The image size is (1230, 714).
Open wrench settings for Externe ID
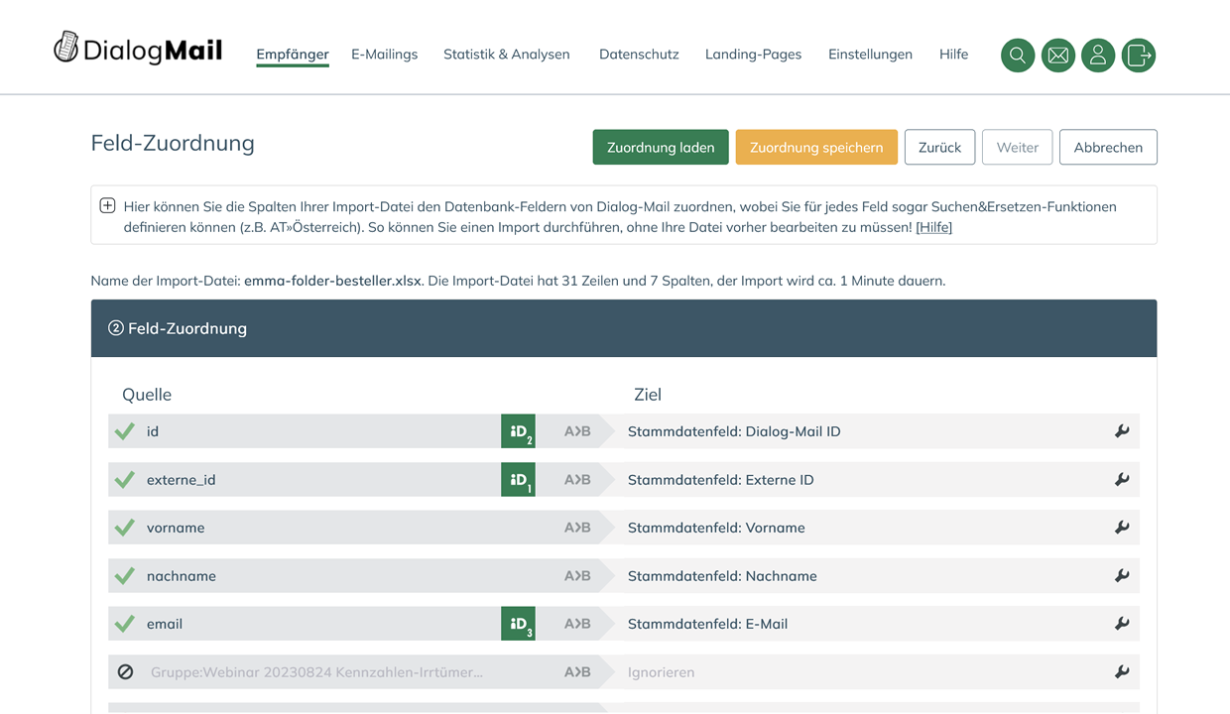click(x=1122, y=480)
